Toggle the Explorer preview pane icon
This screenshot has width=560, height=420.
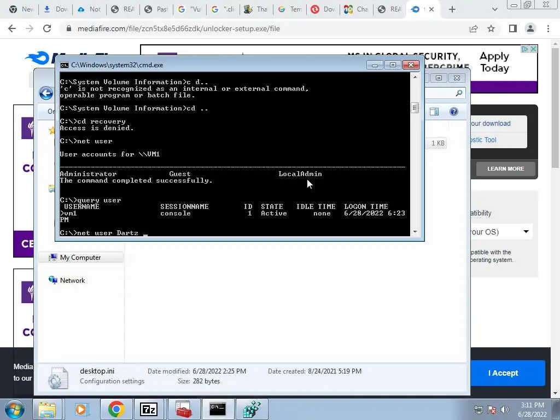click(434, 112)
